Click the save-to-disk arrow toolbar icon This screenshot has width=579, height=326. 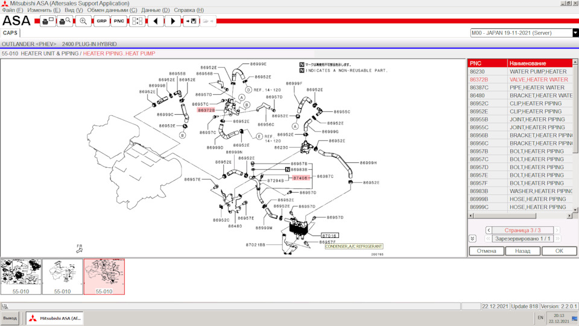click(191, 21)
